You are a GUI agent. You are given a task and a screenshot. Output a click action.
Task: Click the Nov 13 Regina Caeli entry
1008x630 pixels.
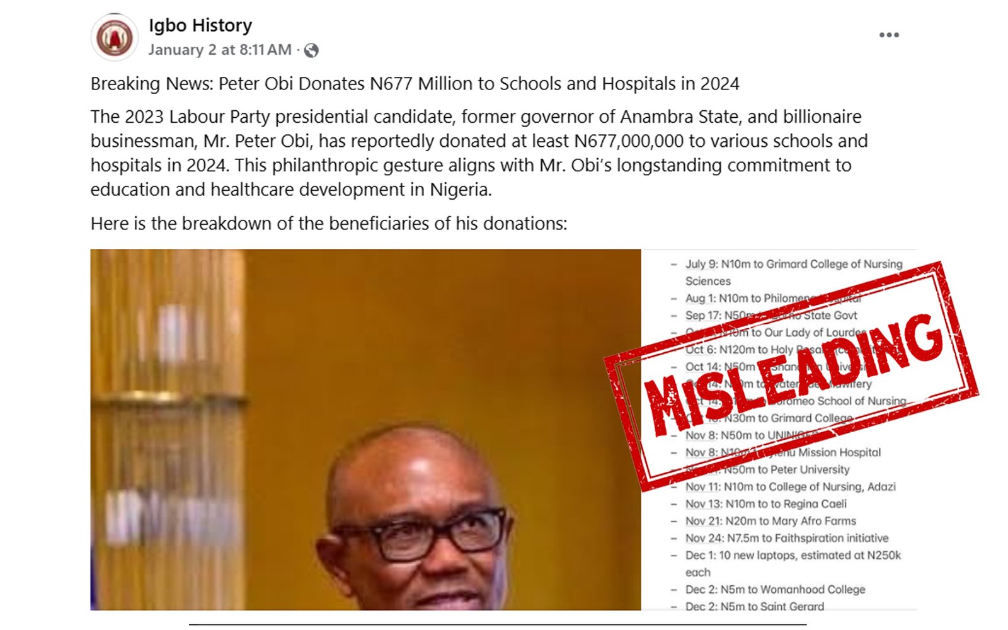766,504
